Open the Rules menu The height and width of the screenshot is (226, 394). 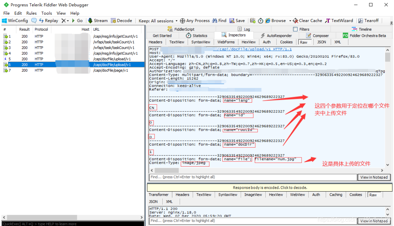(31, 13)
